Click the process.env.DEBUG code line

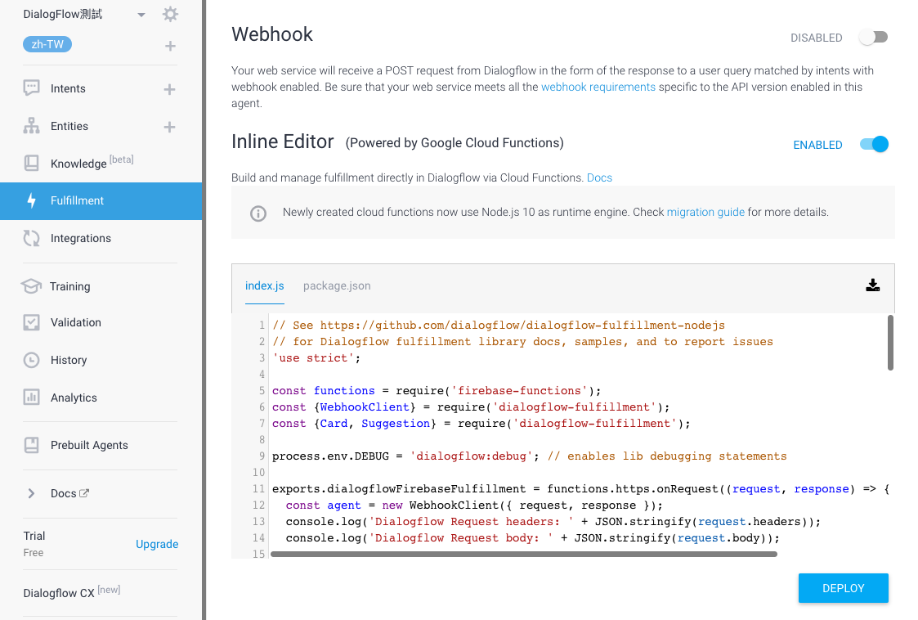point(529,456)
